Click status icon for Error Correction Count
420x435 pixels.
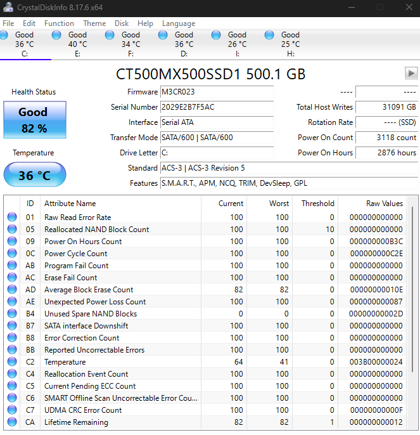click(12, 337)
